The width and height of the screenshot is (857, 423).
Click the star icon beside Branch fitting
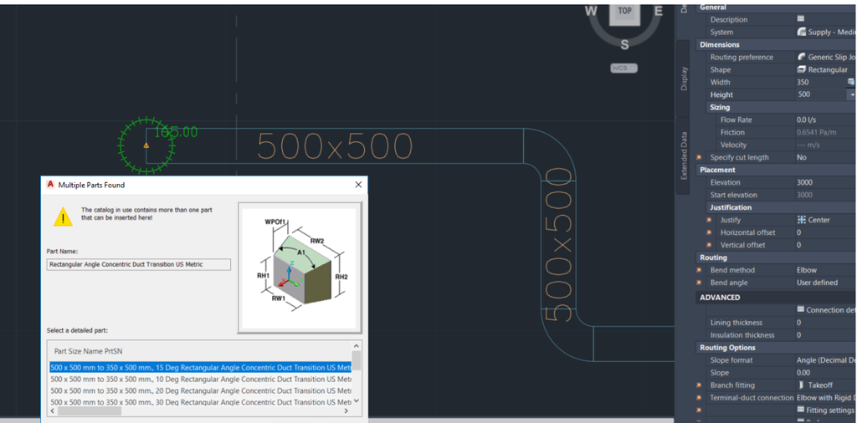699,385
